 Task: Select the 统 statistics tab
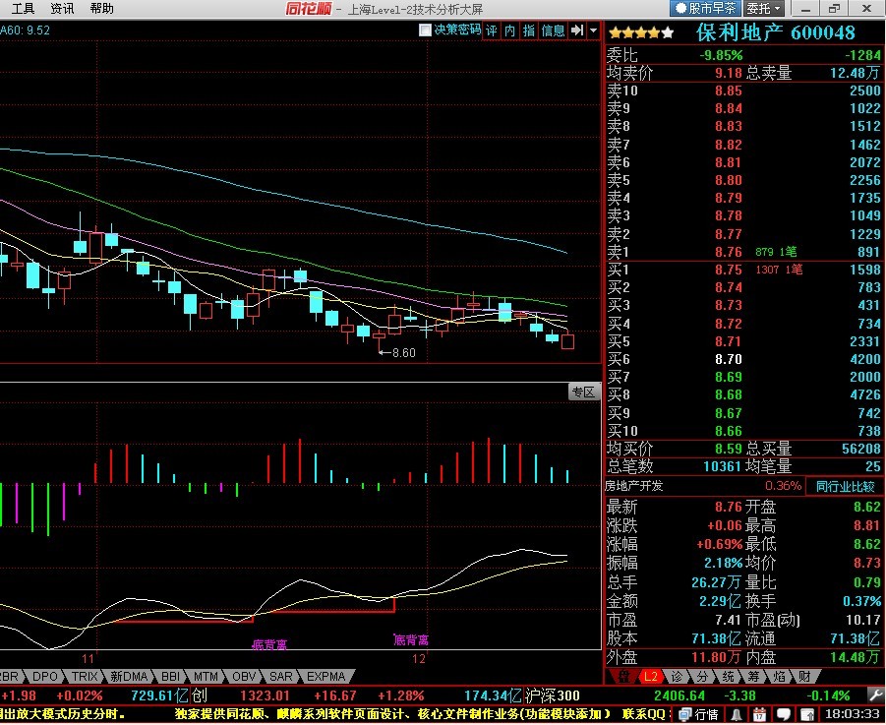pyautogui.click(x=728, y=677)
